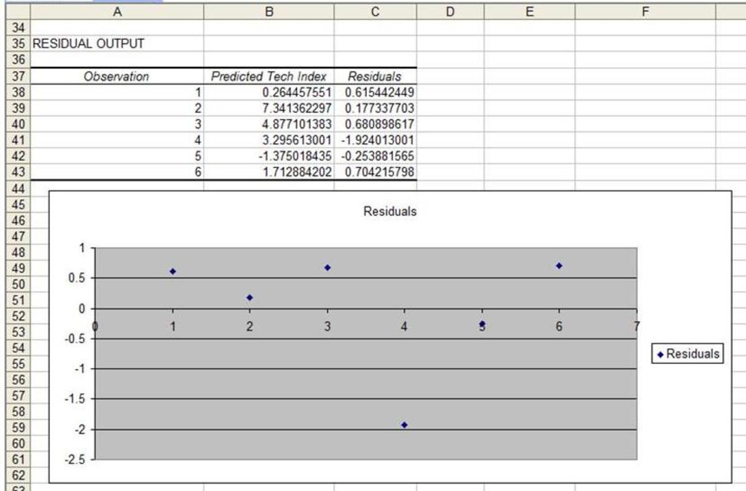The image size is (746, 491).
Task: Click the data point at observation 6
Action: [559, 265]
